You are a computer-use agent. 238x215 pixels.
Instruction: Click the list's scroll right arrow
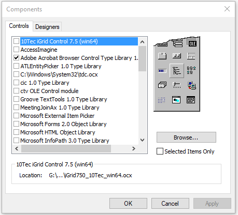(x=133, y=148)
